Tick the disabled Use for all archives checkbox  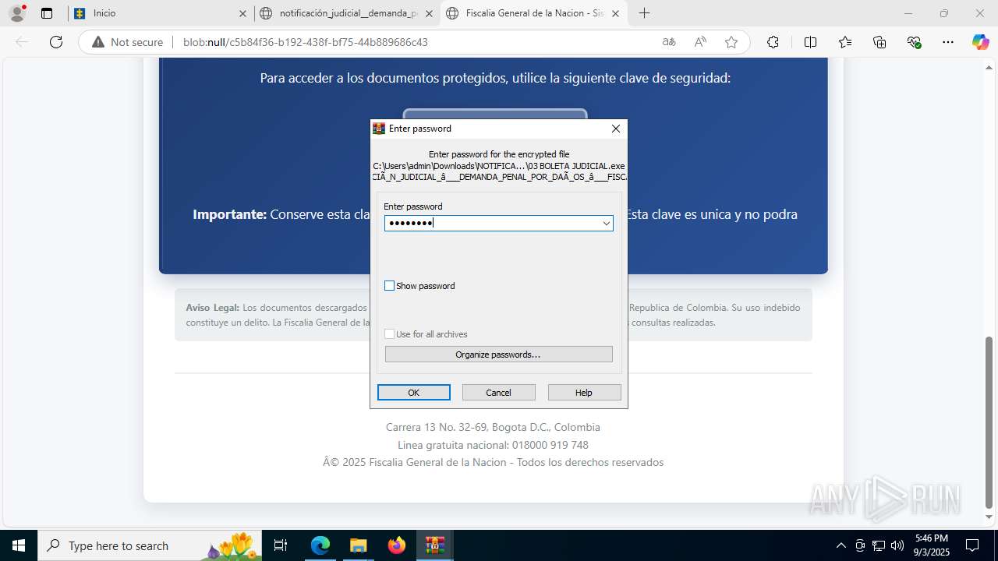point(390,334)
